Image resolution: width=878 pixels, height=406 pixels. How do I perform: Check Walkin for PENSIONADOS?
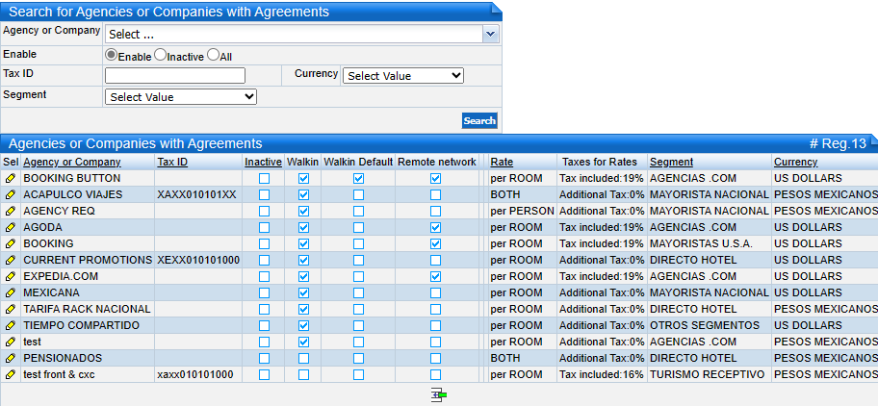[303, 358]
